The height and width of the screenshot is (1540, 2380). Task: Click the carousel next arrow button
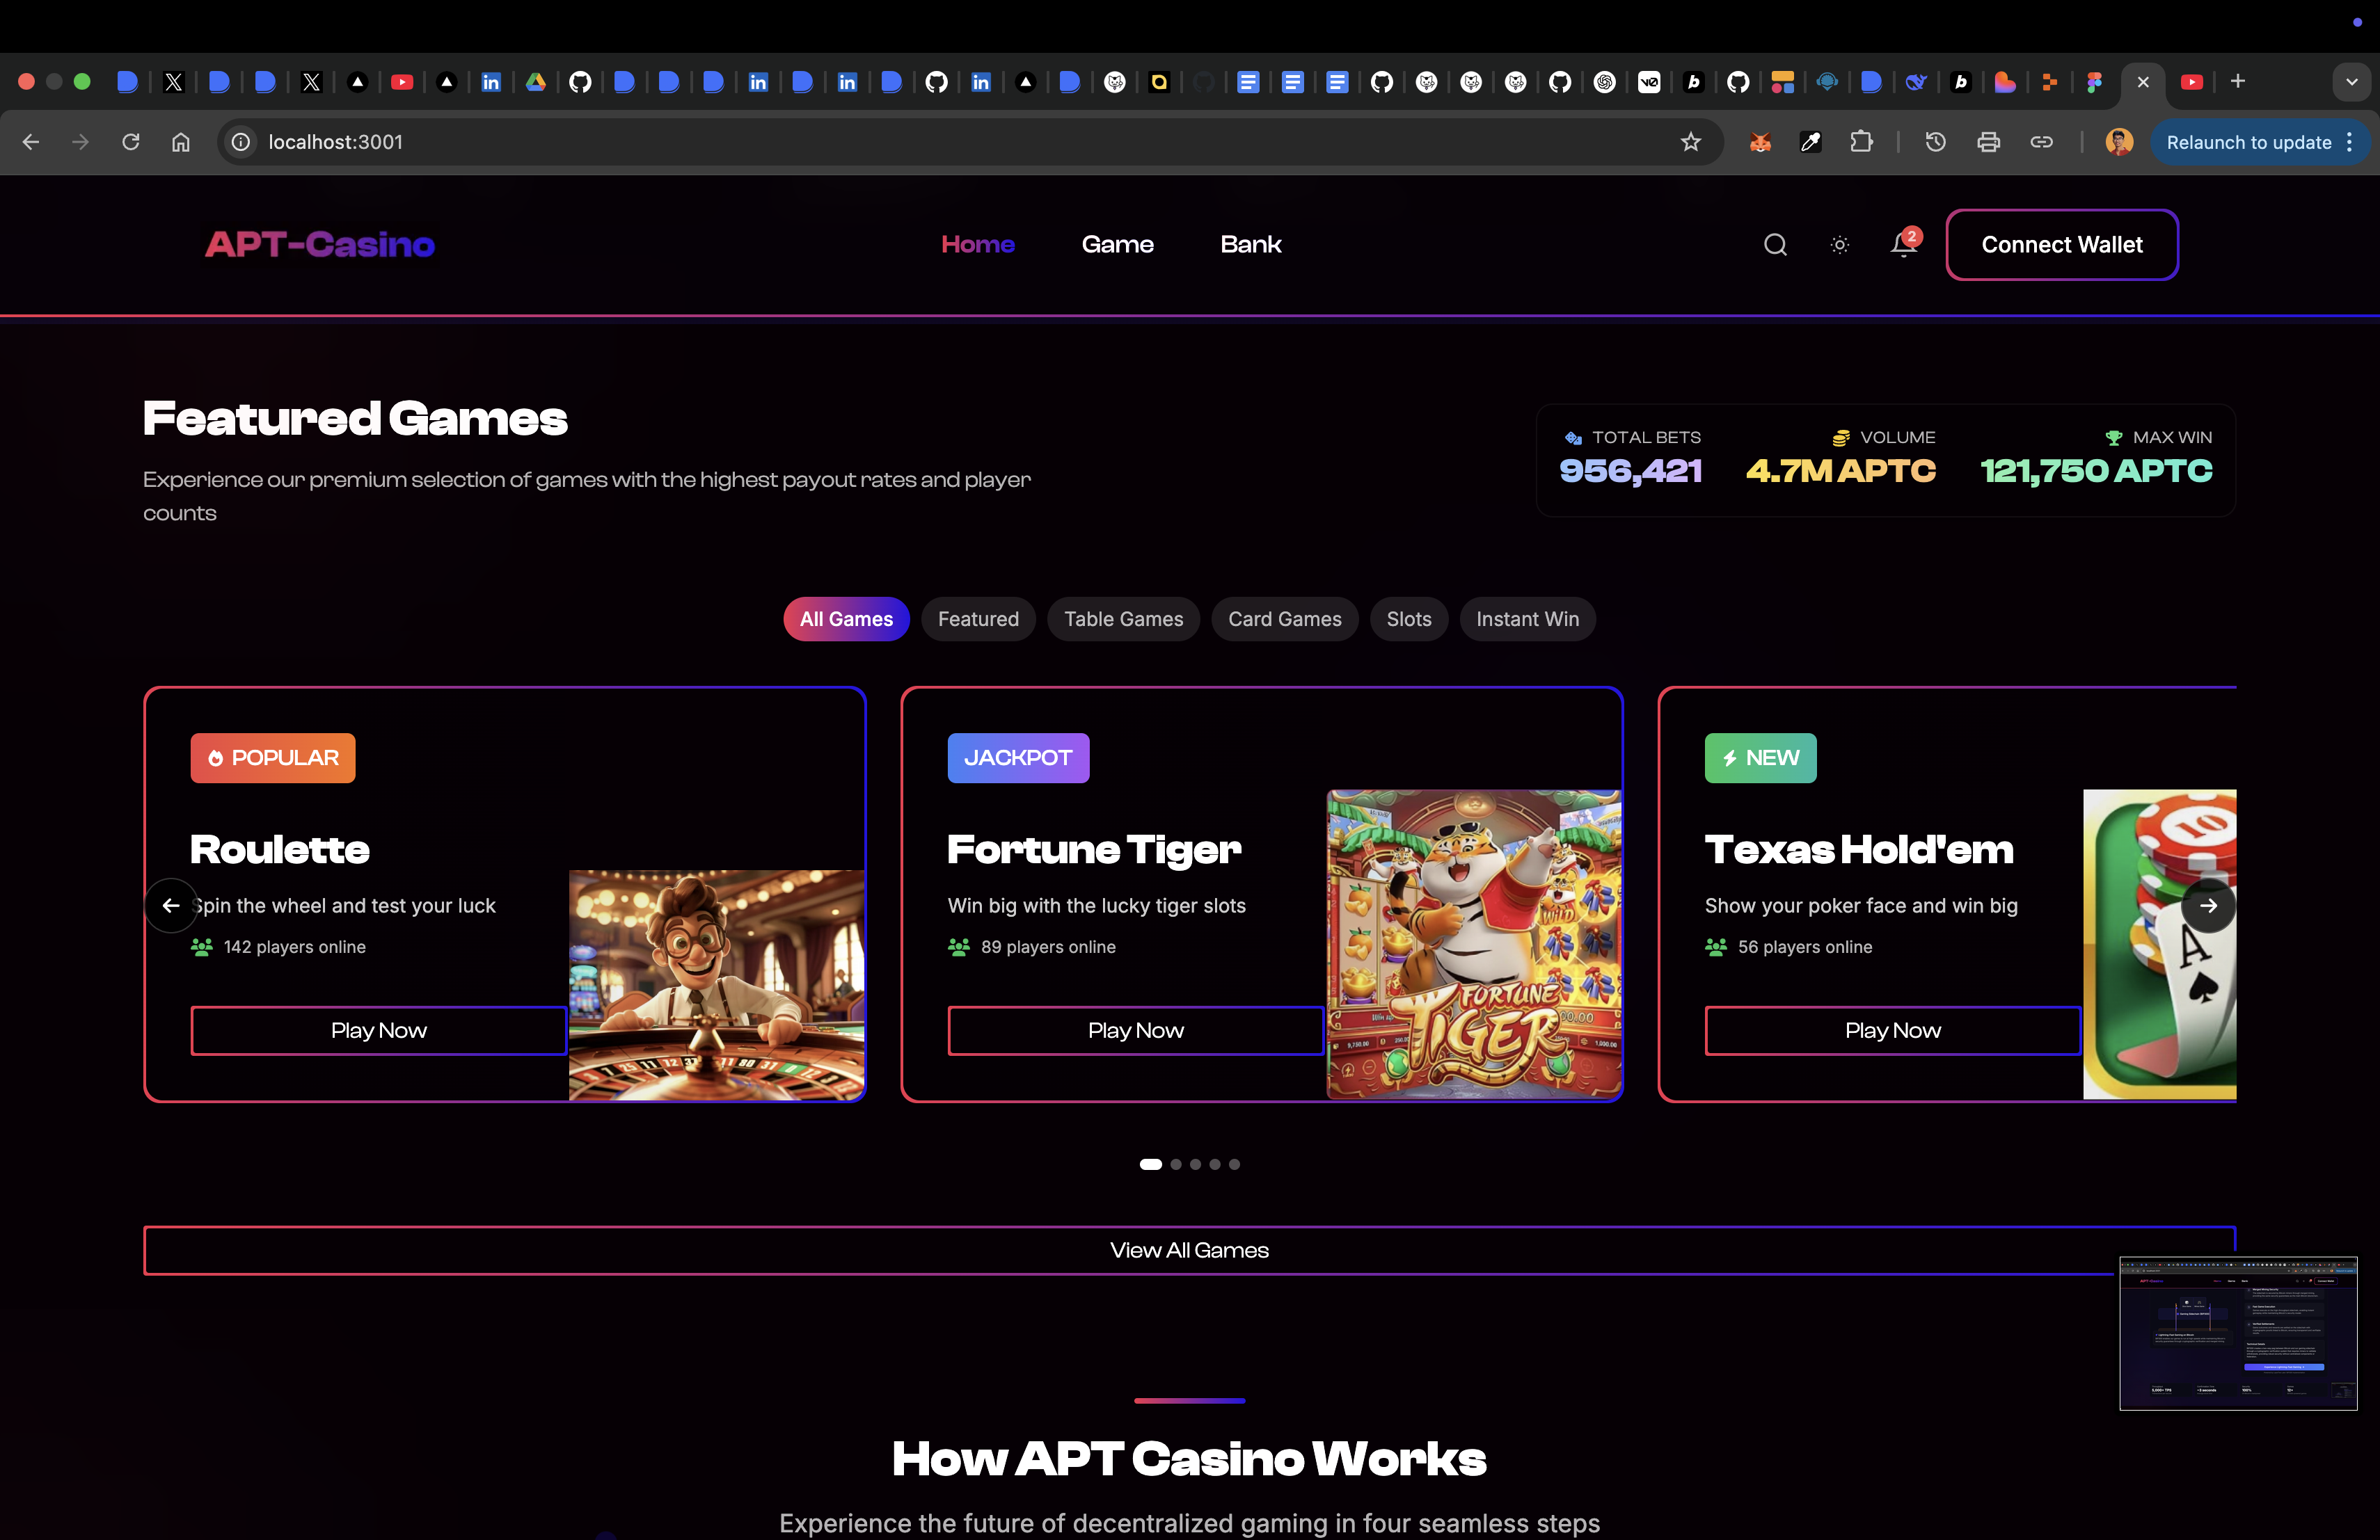pos(2208,906)
